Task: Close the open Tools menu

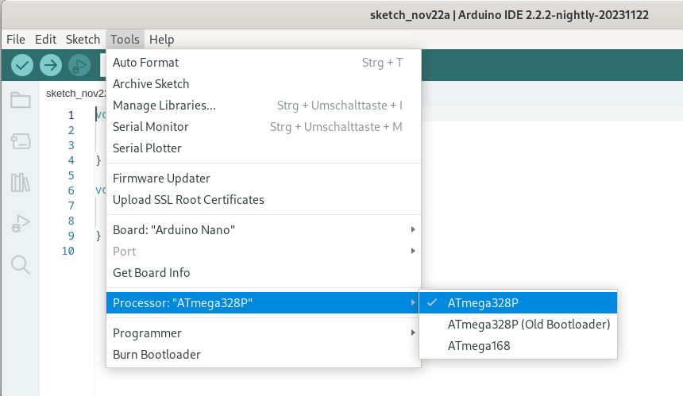Action: coord(125,40)
